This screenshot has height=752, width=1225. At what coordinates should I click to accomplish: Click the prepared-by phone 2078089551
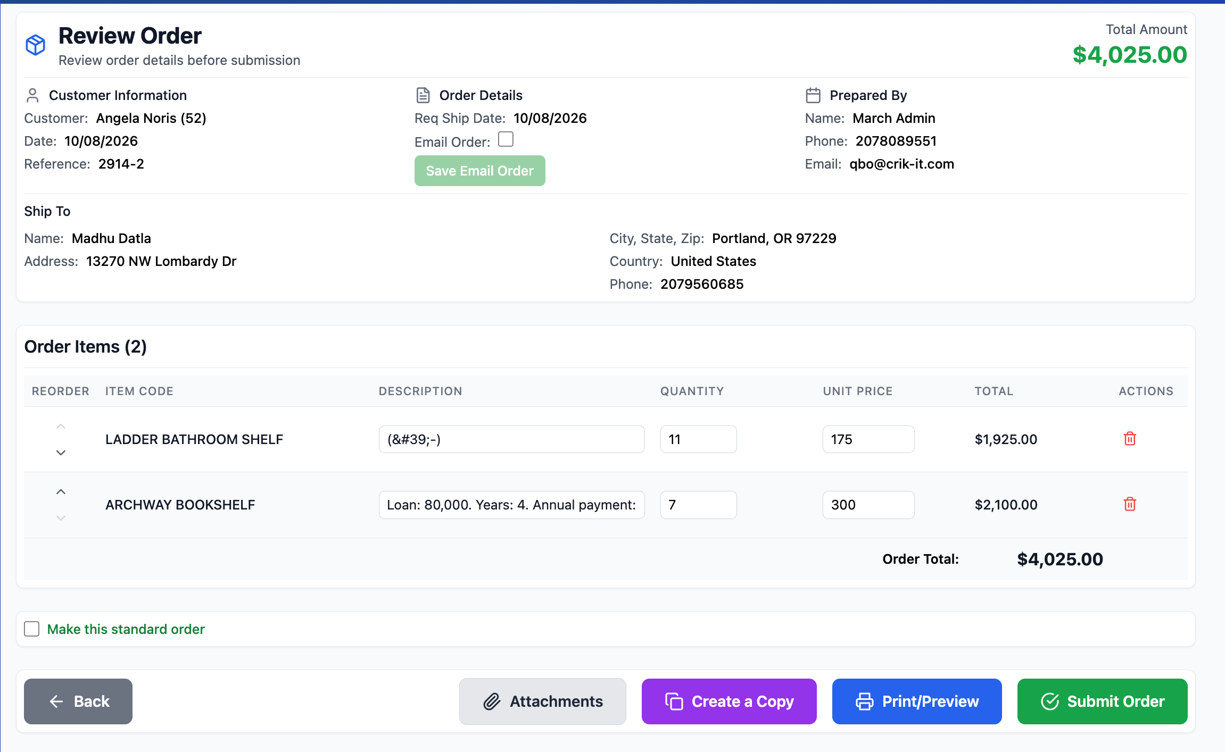896,141
